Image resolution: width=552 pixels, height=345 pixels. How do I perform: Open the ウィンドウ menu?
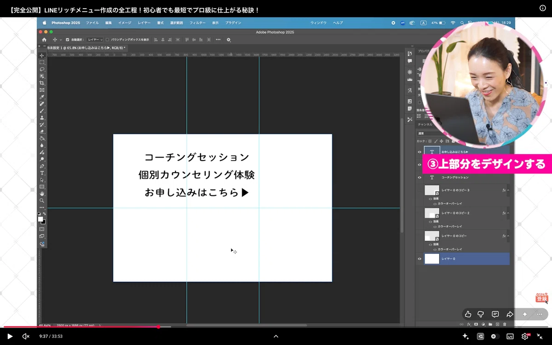click(x=318, y=23)
